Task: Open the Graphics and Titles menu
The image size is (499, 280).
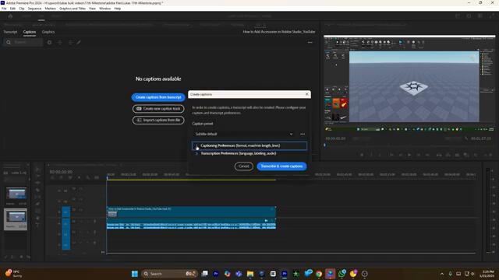Action: 73,9
